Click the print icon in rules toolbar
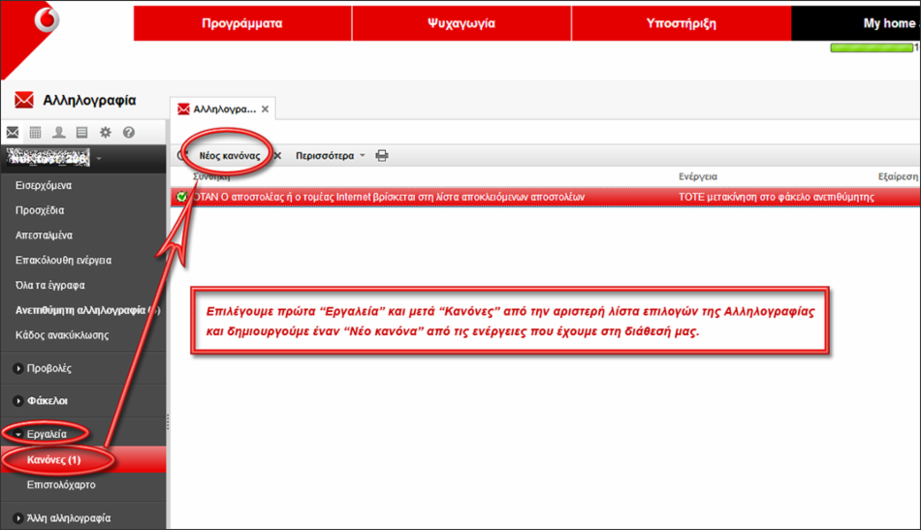Screen dimensions: 921x530 382,156
